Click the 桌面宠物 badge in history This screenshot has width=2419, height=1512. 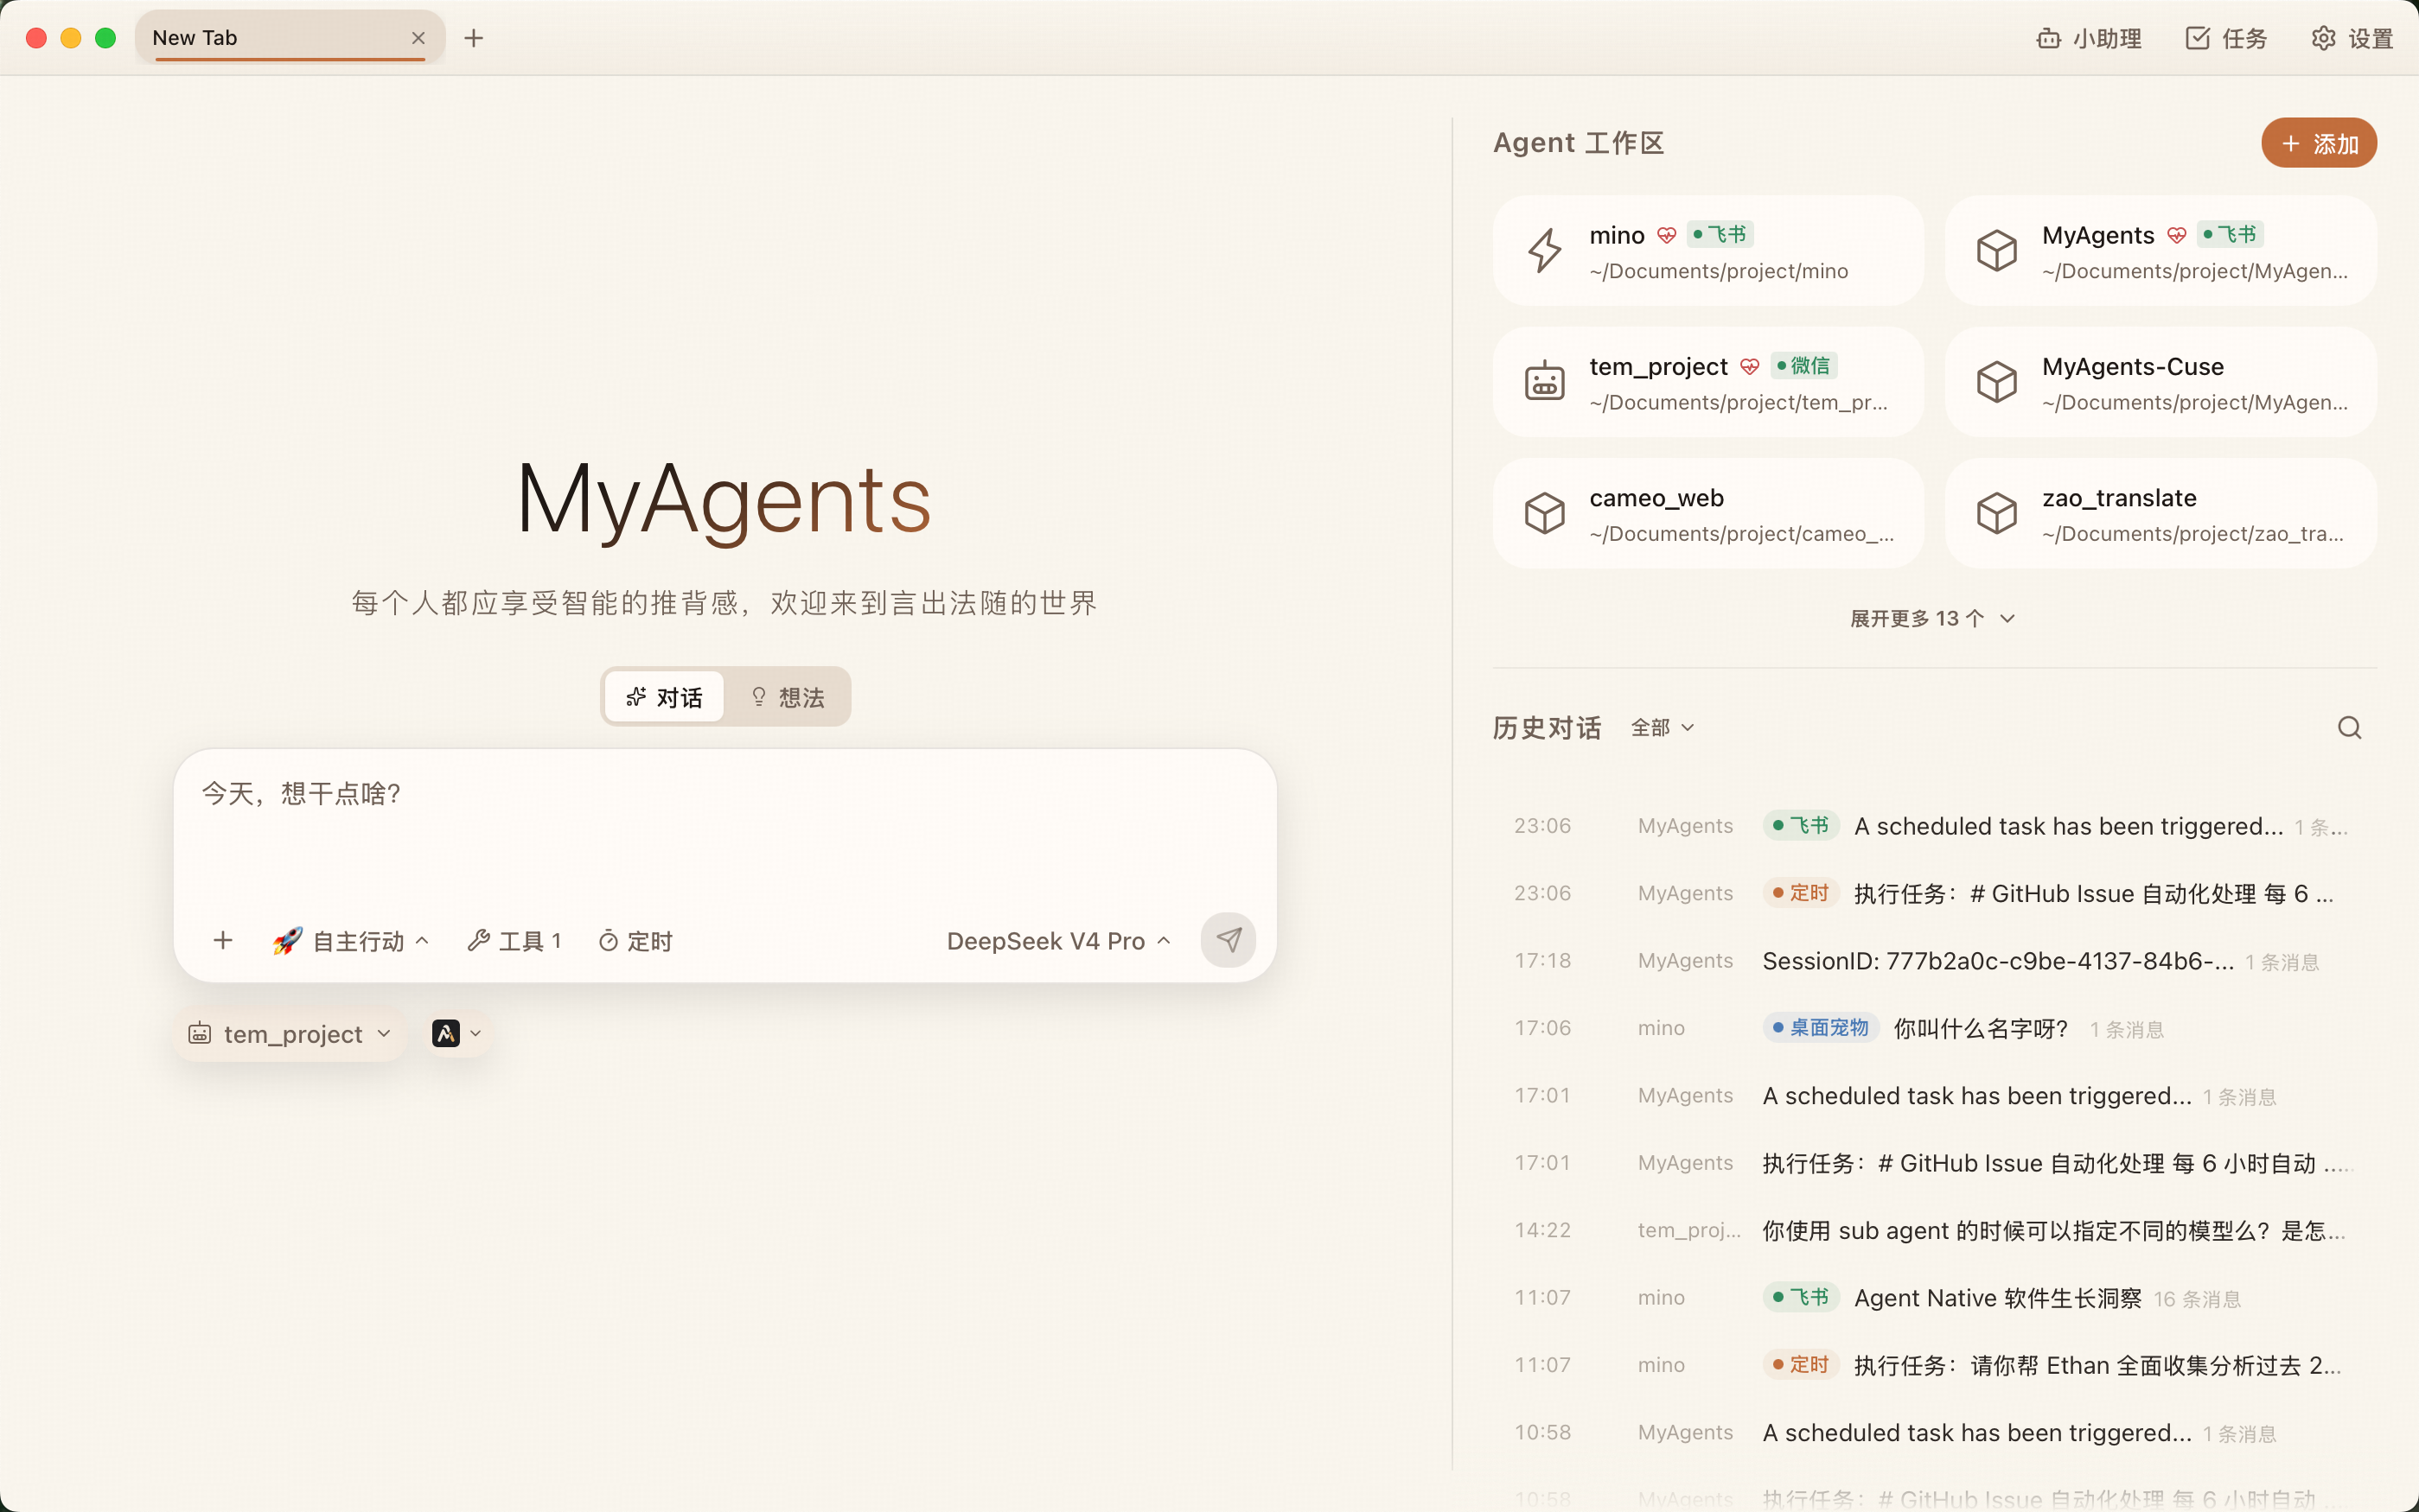tap(1821, 1027)
